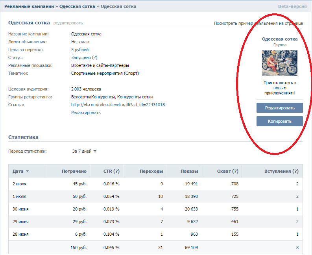Viewport: 312px width, 255px height.
Task: Open the vk.com/odesskieveloralli ad URL
Action: [x=118, y=105]
